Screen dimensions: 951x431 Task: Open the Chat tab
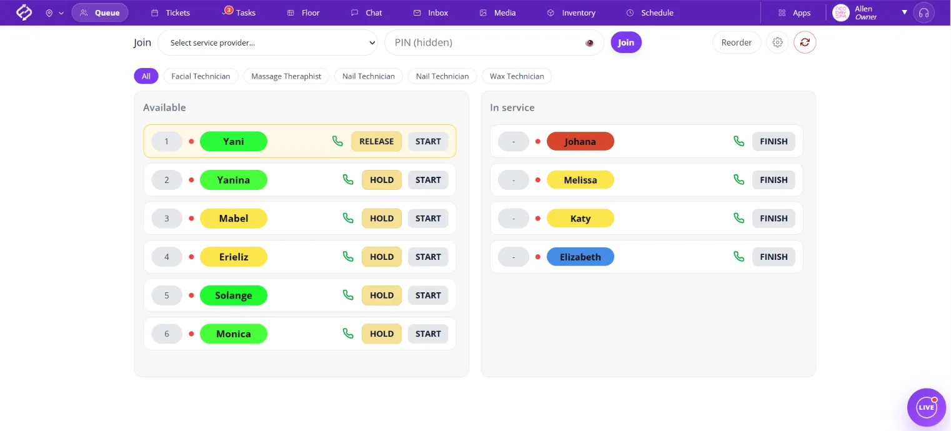366,12
